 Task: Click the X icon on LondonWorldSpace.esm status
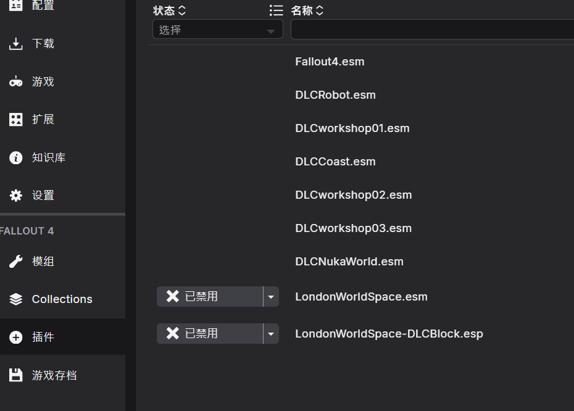pos(172,296)
